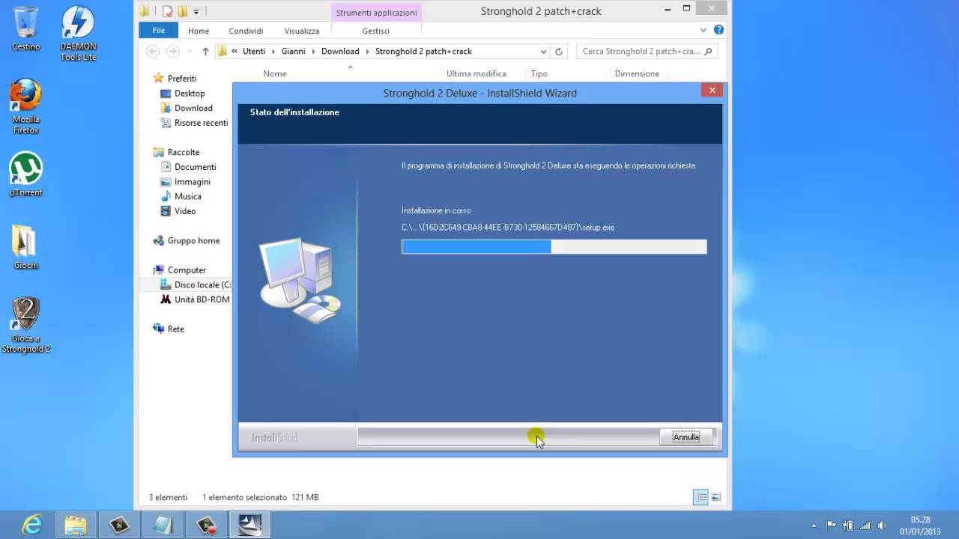This screenshot has width=959, height=539.
Task: Go forward in Explorer navigation
Action: 173,52
